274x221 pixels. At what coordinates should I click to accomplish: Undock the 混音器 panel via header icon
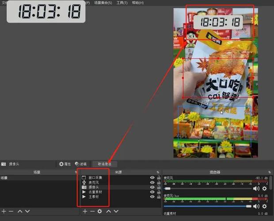[x=270, y=172]
